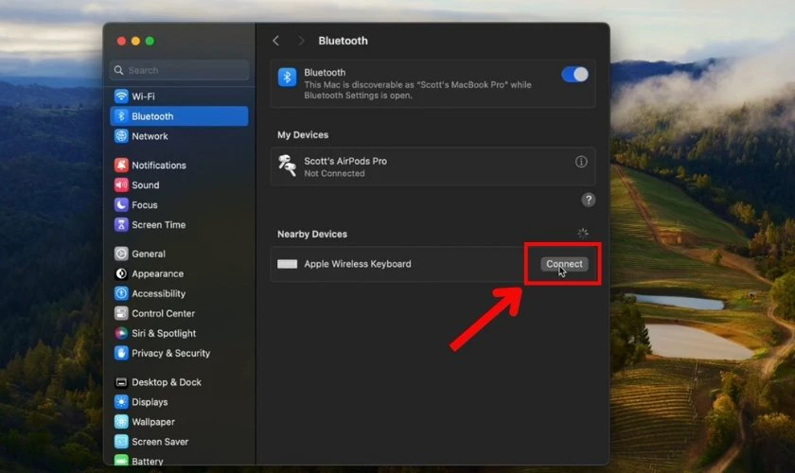The width and height of the screenshot is (795, 473).
Task: Open info for Scott's AirPods Pro
Action: (x=581, y=162)
